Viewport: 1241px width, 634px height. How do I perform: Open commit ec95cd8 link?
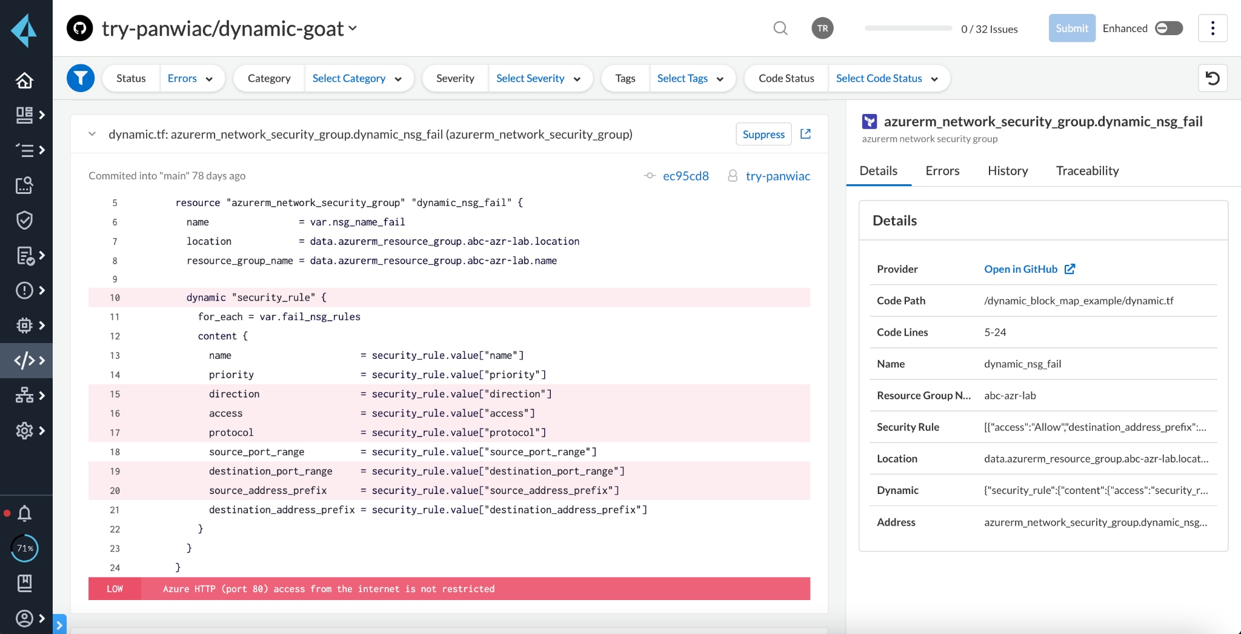coord(685,176)
